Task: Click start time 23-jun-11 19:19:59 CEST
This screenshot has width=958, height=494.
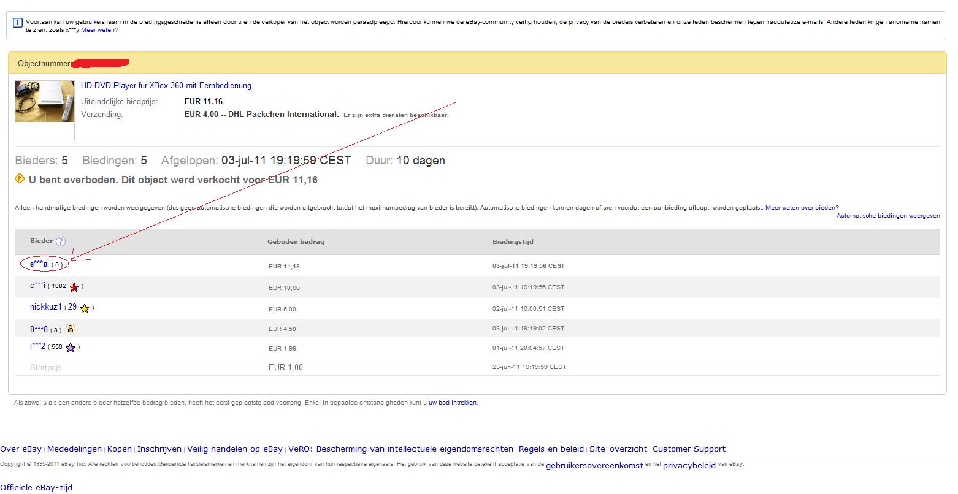Action: [x=529, y=367]
